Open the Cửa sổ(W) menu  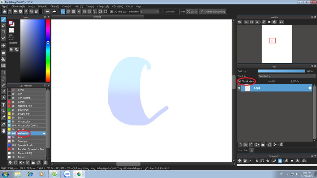(x=117, y=6)
